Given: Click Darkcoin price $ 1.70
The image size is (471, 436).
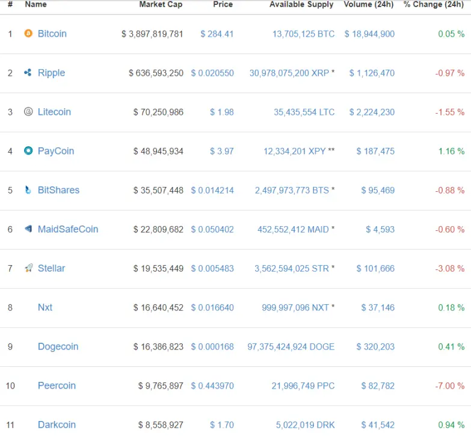Looking at the screenshot, I should click(x=222, y=425).
